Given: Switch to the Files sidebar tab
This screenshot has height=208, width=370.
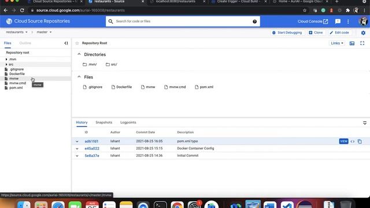Looking at the screenshot, I should [x=8, y=43].
